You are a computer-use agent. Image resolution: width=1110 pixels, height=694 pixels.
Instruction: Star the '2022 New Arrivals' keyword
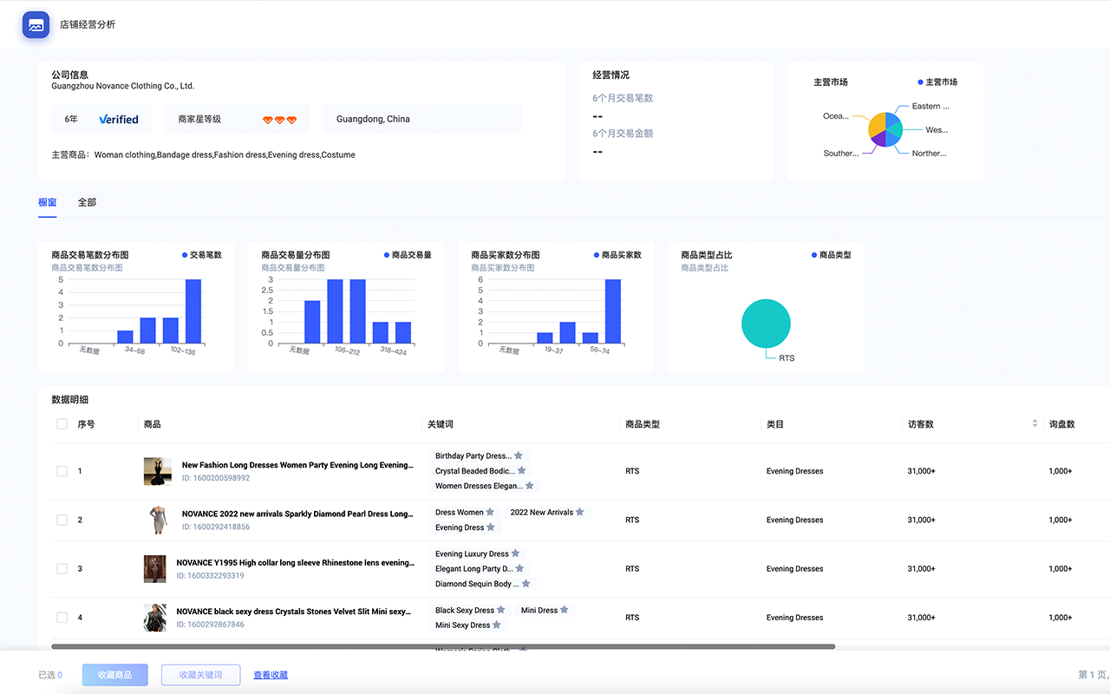click(580, 513)
